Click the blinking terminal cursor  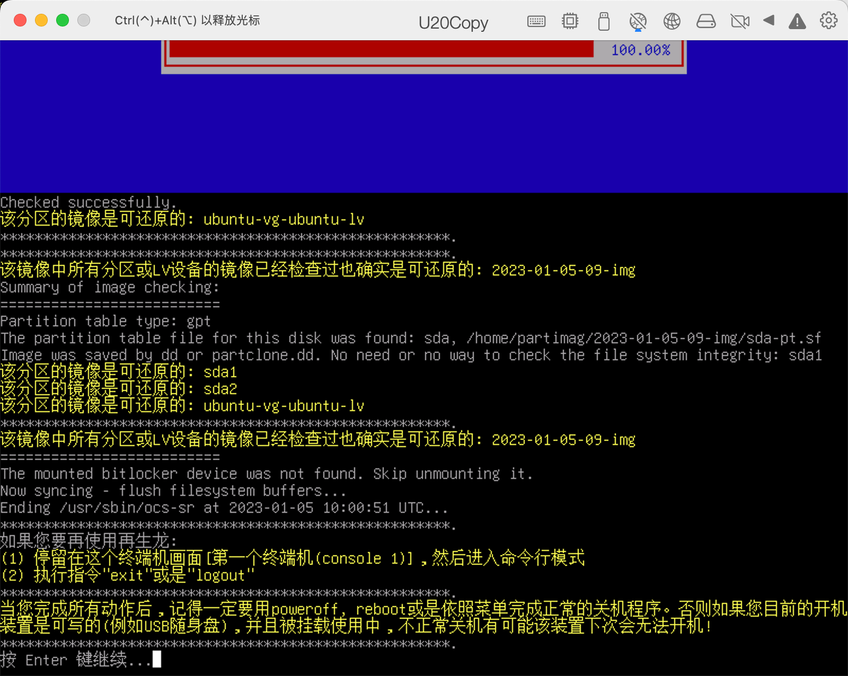[156, 660]
